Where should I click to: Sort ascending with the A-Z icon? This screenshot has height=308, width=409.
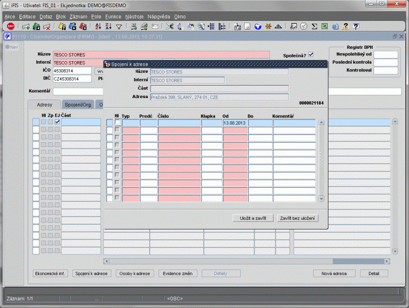(x=99, y=26)
